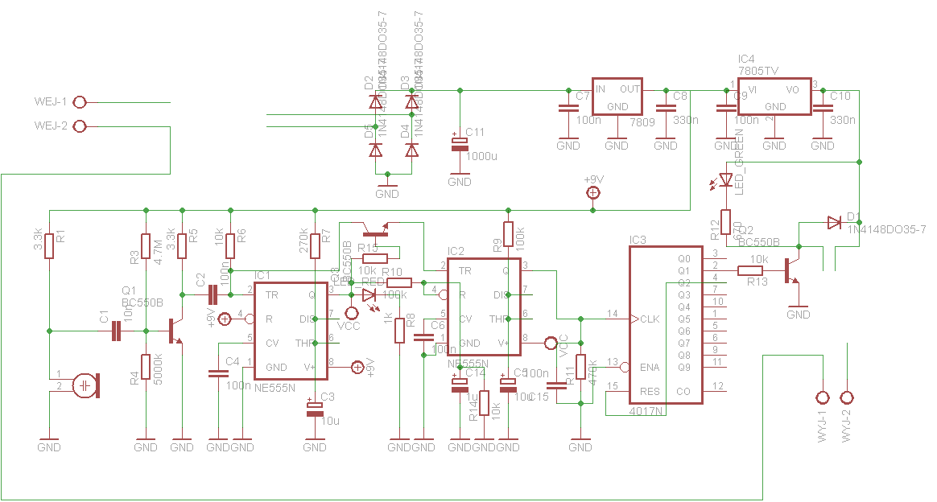Image resolution: width=937 pixels, height=502 pixels.
Task: Click the +9V symbol at IC1 pin 8
Action: (x=357, y=368)
